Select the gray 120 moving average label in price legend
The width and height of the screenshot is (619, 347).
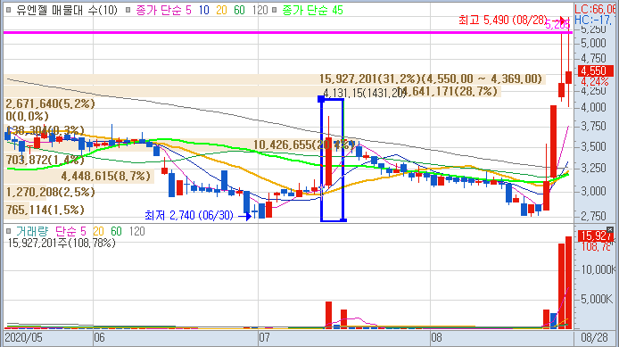coord(260,11)
